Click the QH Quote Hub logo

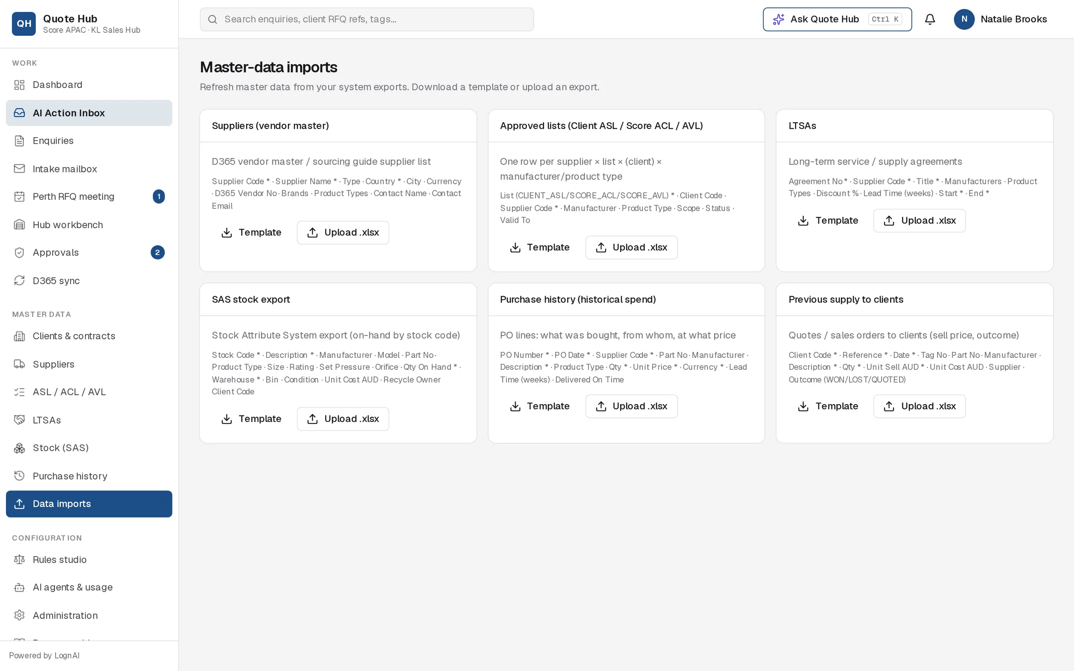(24, 23)
